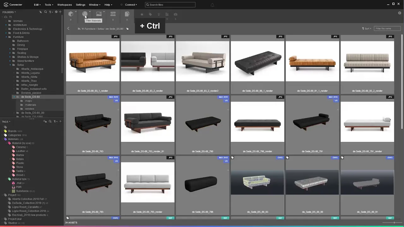404x227 pixels.
Task: Open the TAGS panel dropdown
Action: tap(6, 121)
